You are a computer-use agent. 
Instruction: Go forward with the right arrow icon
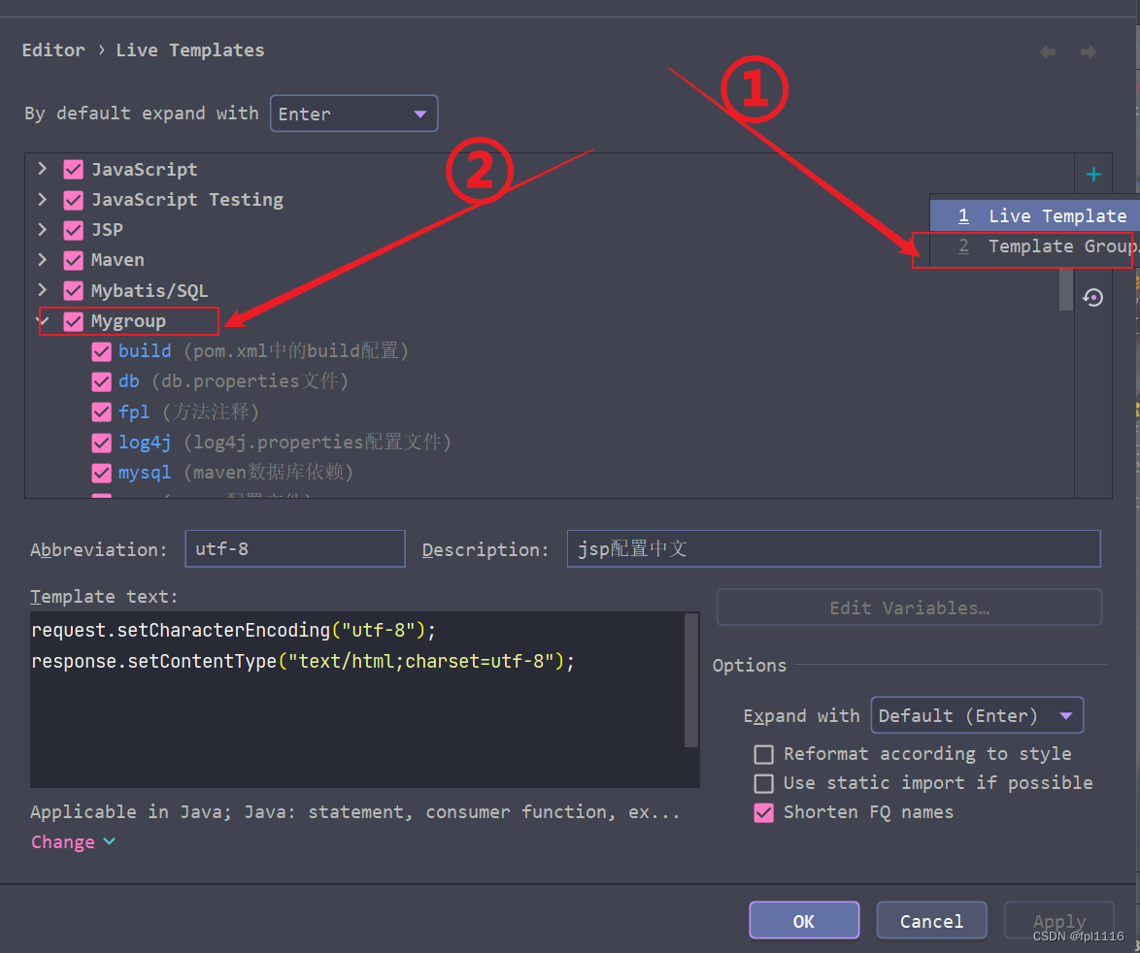click(1089, 51)
